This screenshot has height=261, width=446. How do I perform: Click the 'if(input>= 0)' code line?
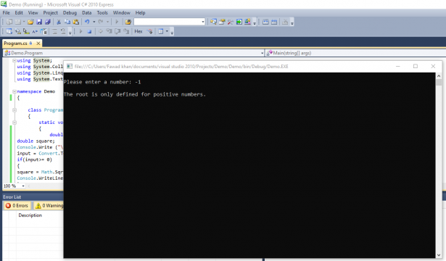pos(34,159)
